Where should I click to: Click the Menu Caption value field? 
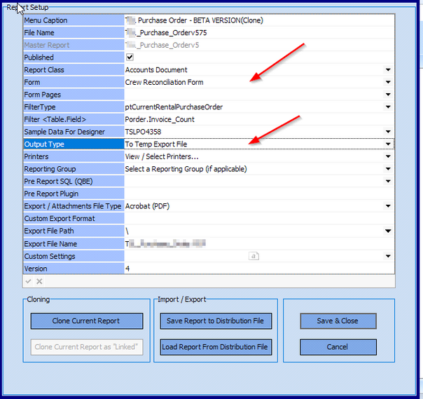256,20
